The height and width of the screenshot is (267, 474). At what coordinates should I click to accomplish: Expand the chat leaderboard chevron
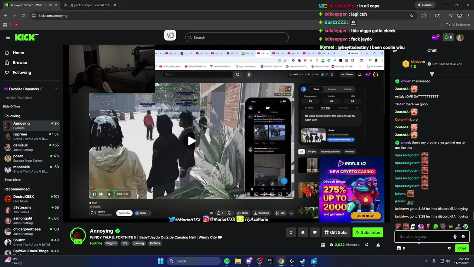[x=432, y=74]
